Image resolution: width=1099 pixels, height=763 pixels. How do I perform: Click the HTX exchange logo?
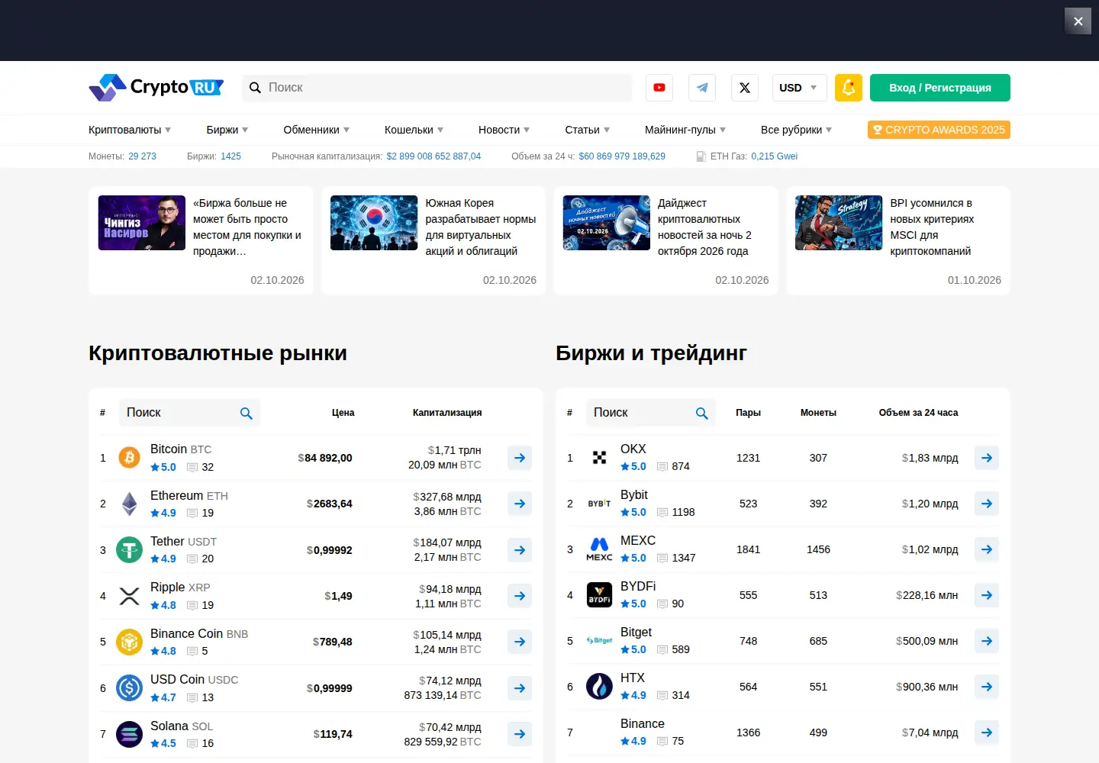tap(599, 687)
